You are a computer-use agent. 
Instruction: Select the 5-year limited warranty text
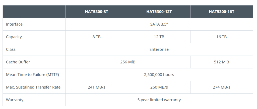(159, 100)
